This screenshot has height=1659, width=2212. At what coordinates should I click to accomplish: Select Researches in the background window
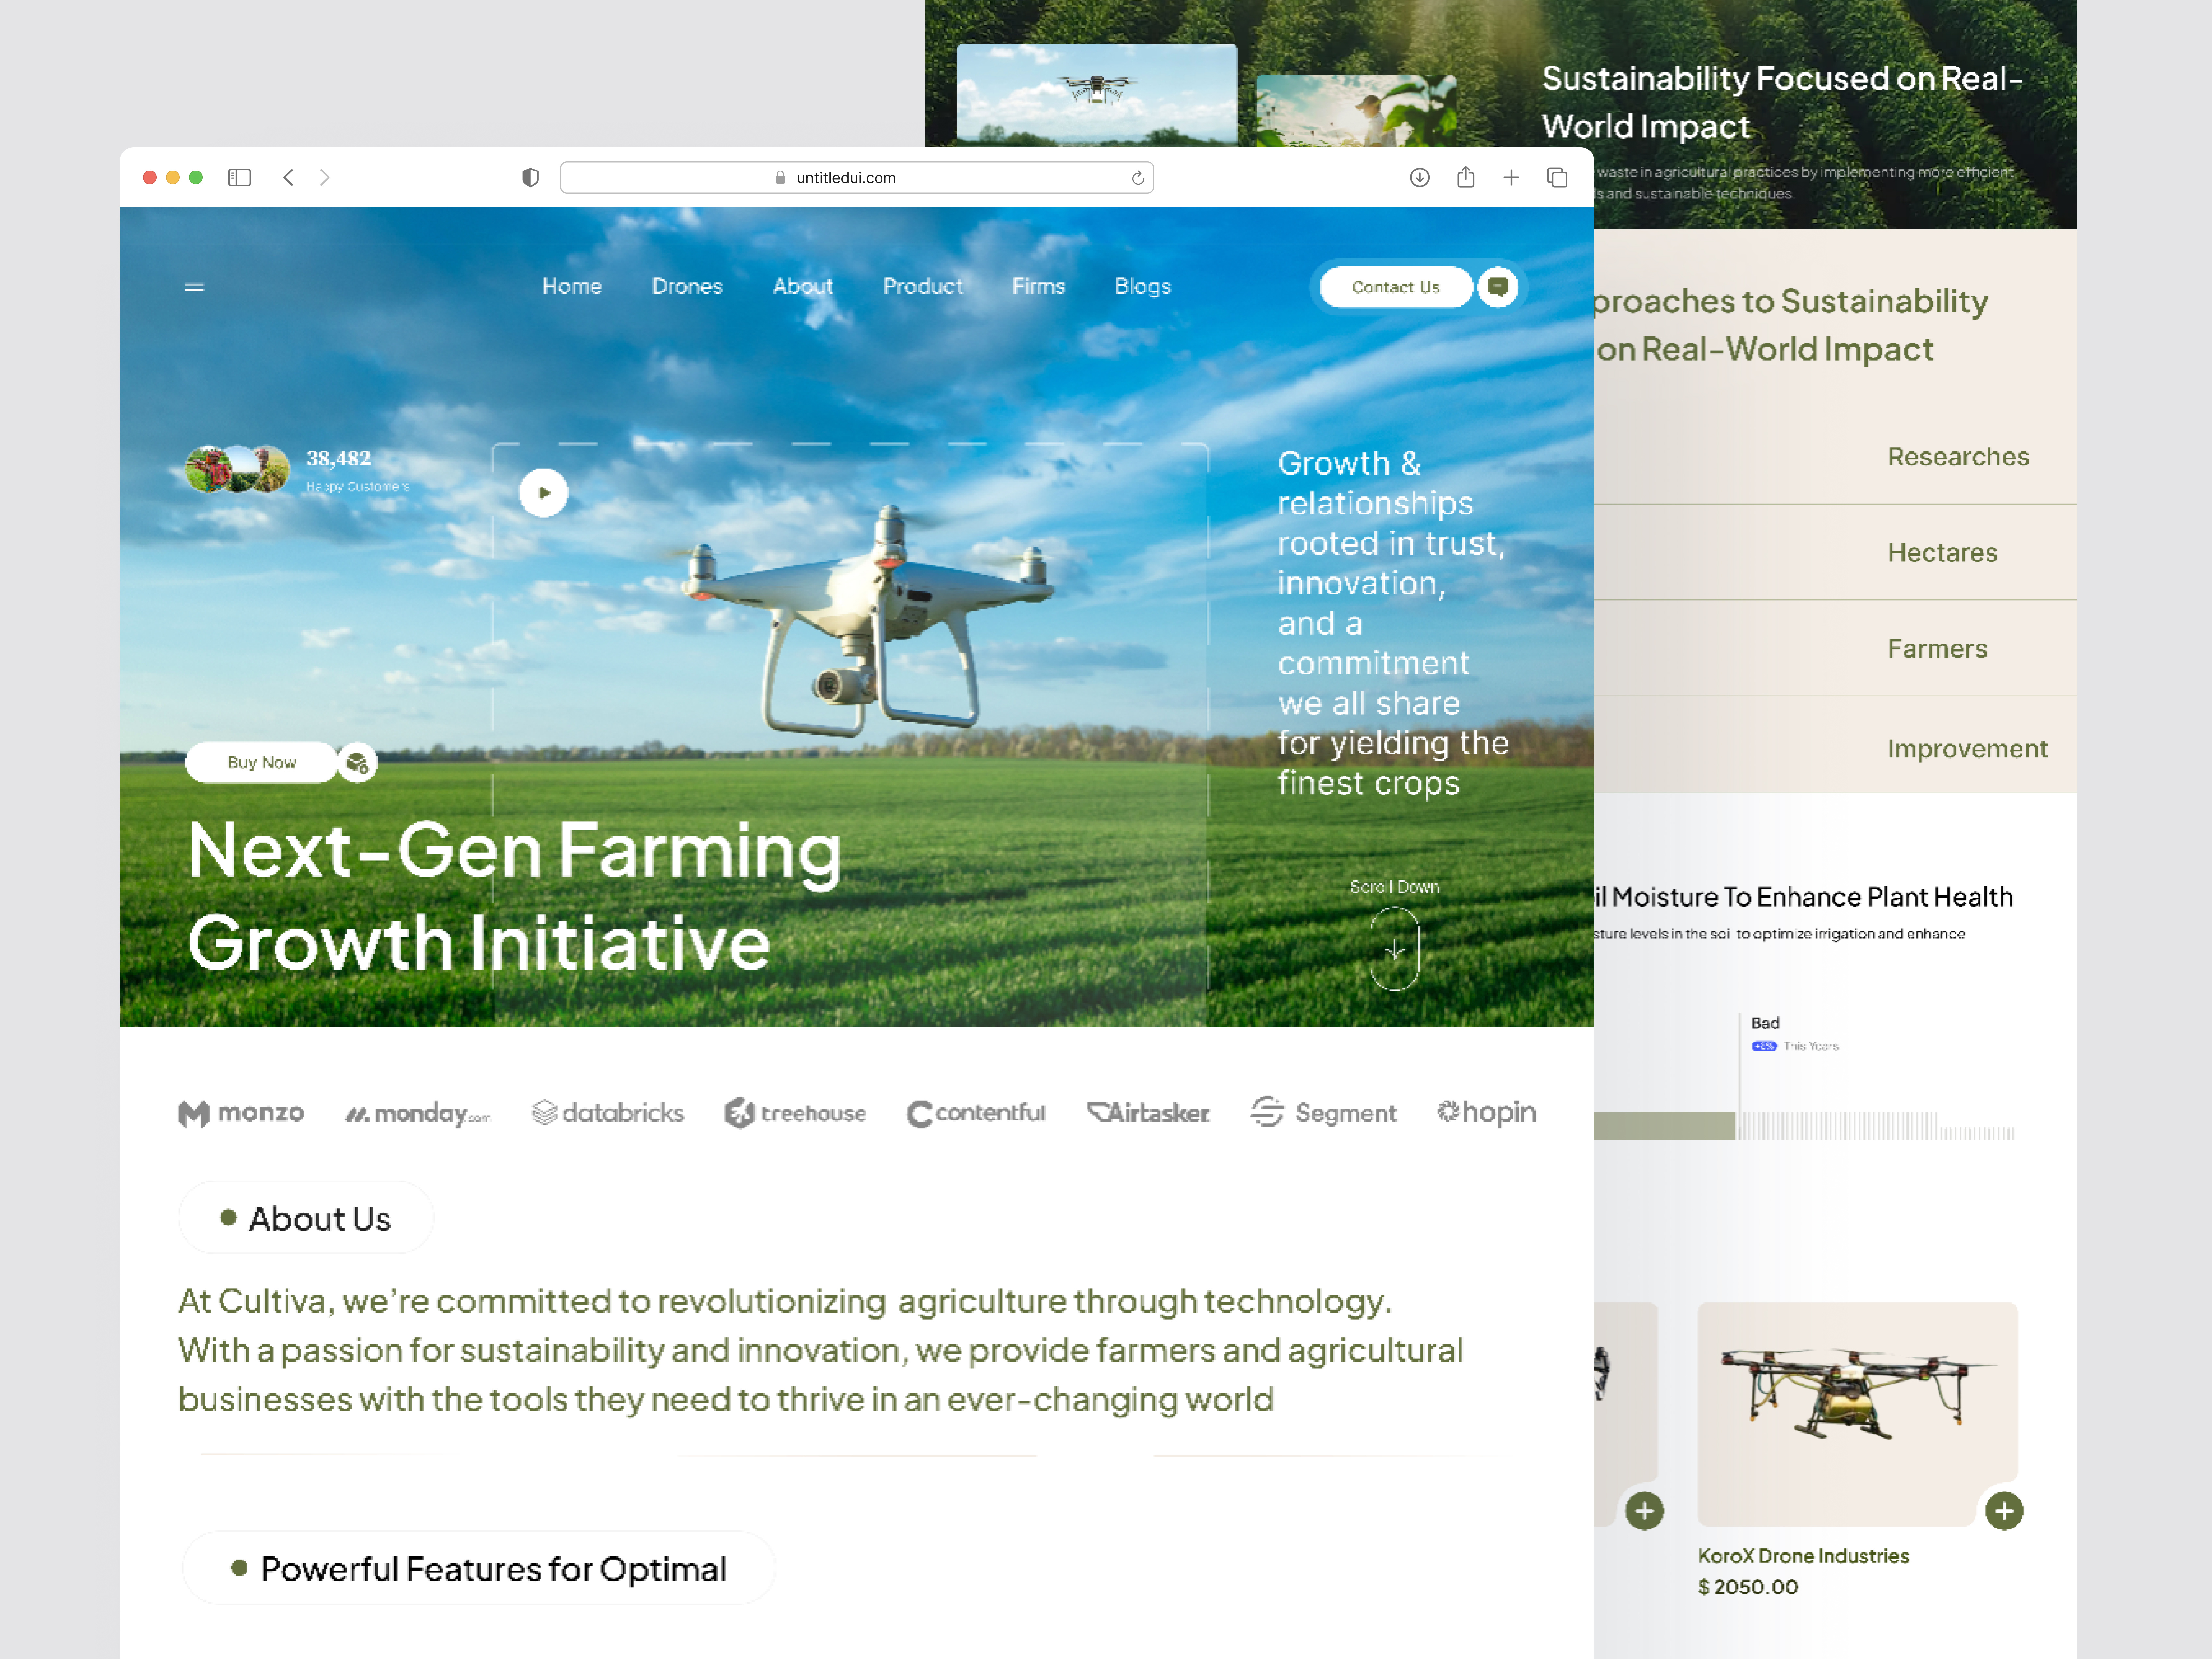1958,457
